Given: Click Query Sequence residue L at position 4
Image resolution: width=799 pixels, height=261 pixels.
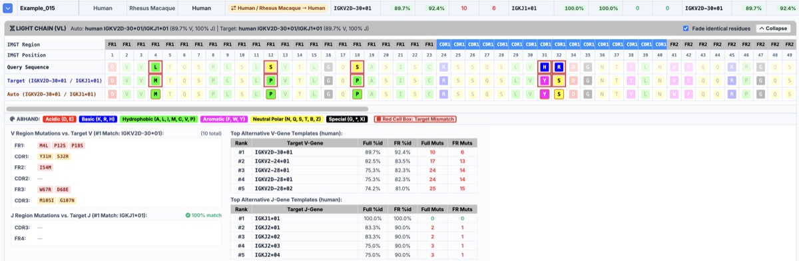Looking at the screenshot, I should (x=155, y=67).
